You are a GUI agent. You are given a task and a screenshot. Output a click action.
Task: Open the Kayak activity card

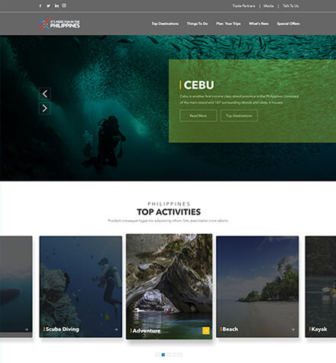point(321,287)
